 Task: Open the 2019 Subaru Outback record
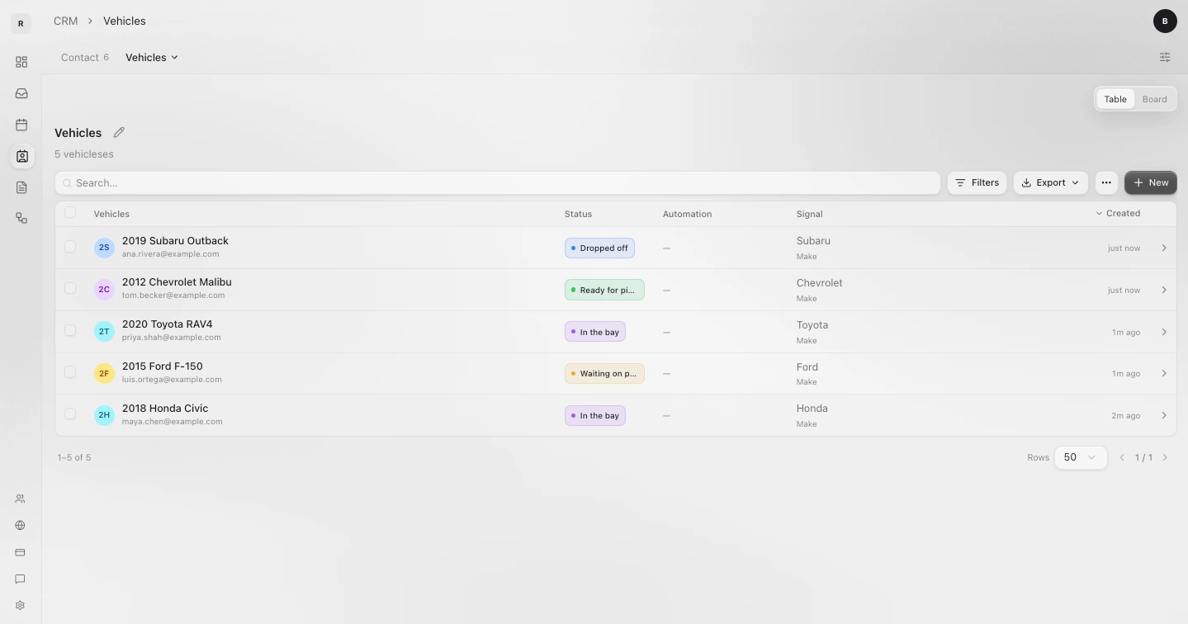point(175,241)
